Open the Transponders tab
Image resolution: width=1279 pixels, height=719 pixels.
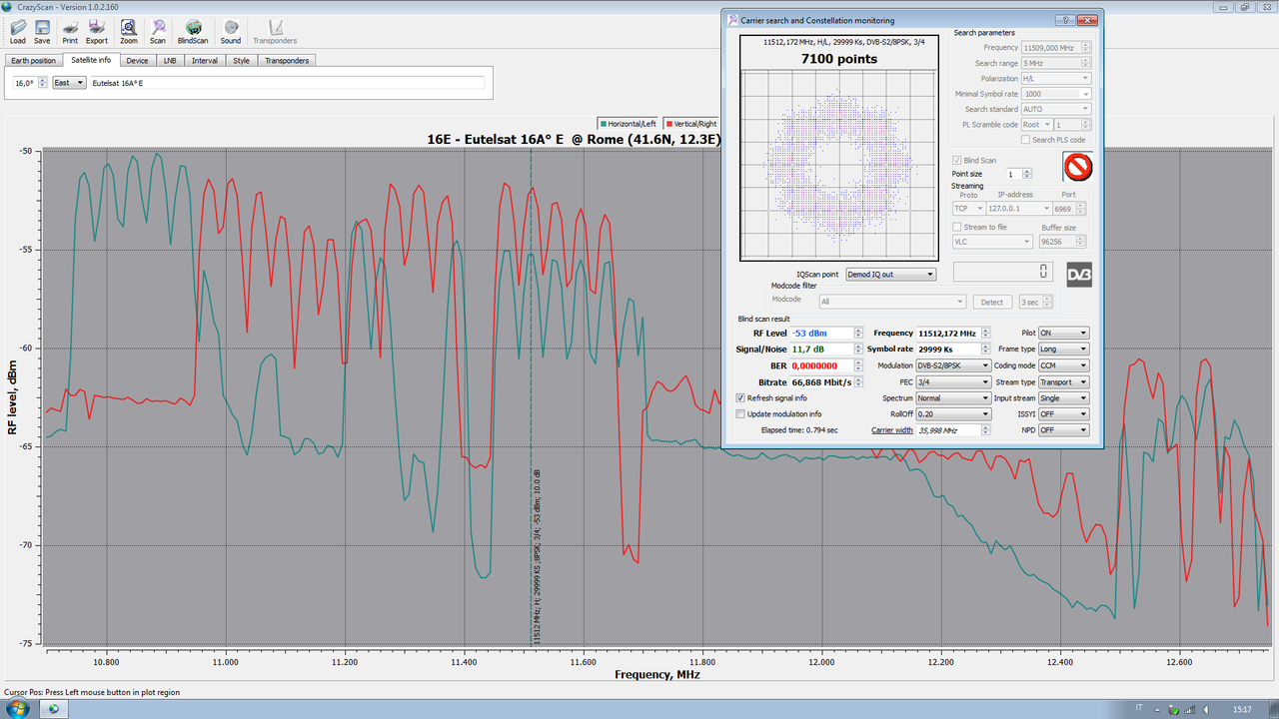click(x=287, y=60)
